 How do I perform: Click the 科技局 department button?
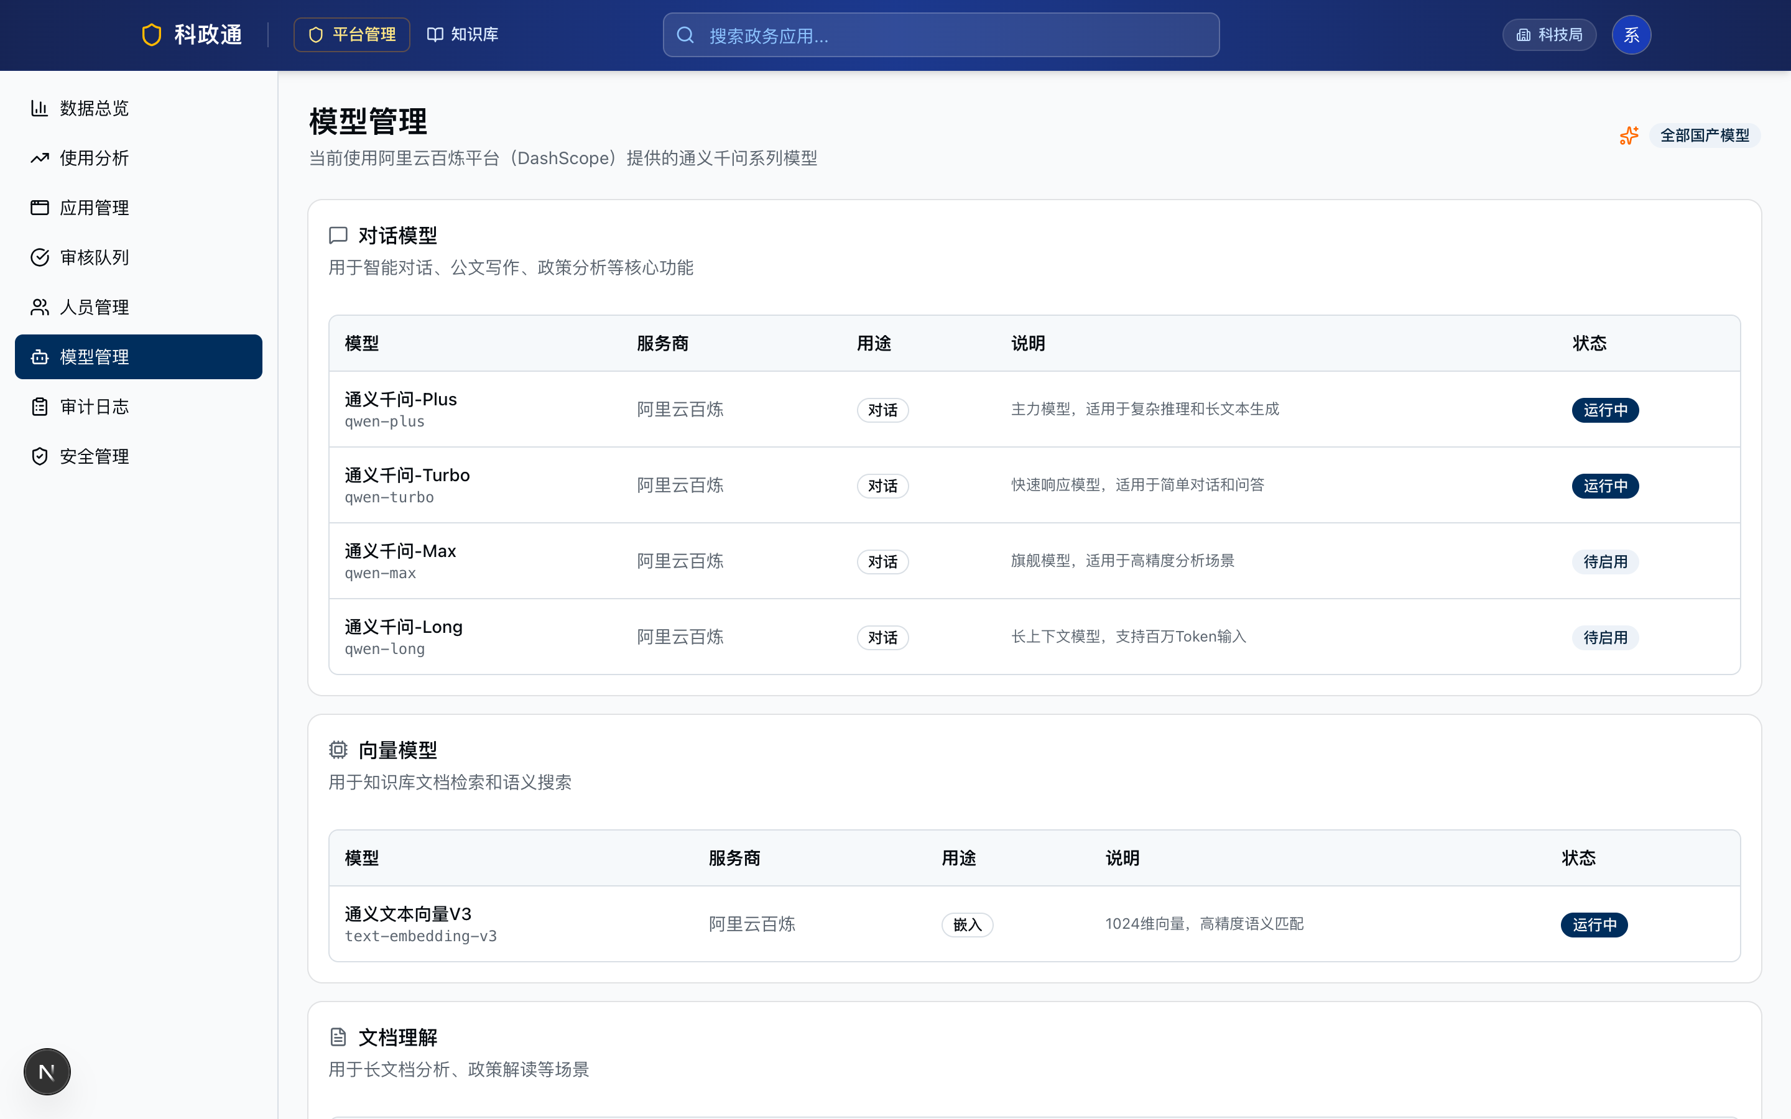coord(1549,35)
